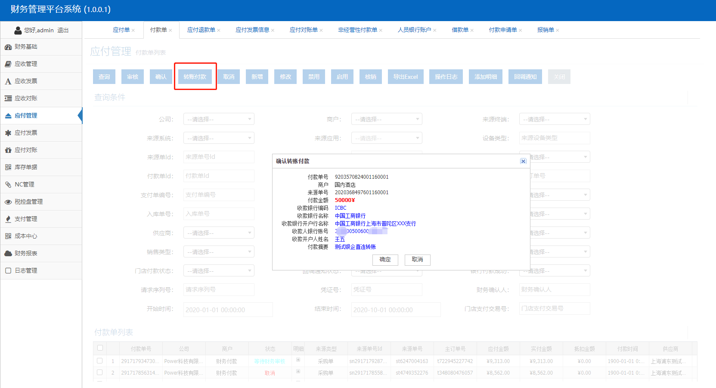This screenshot has height=388, width=716.
Task: Toggle the select-all checkbox in table header
Action: 100,348
